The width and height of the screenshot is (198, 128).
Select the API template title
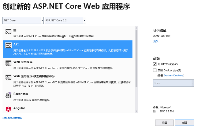click(16, 44)
